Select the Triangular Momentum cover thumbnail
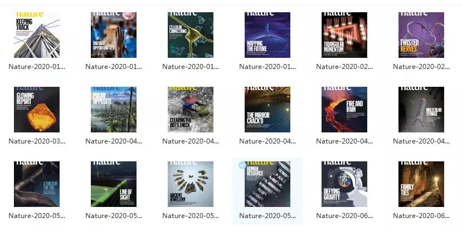 tap(344, 35)
